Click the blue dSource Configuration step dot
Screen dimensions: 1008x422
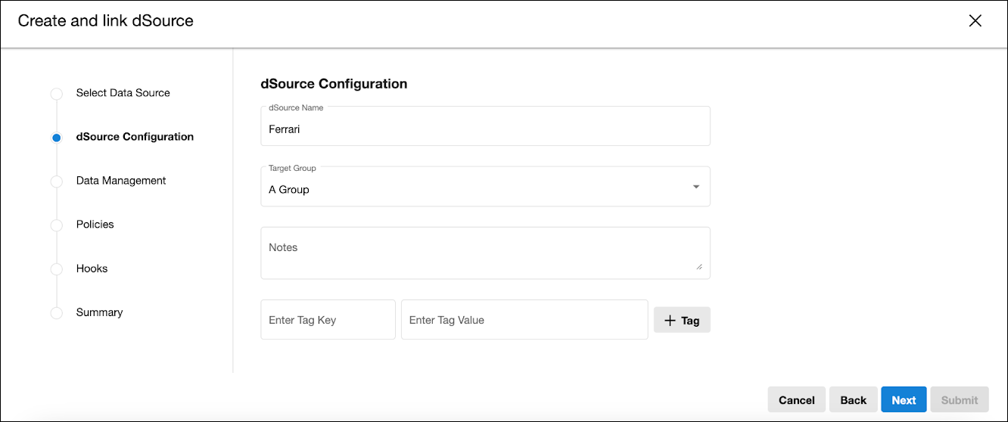[x=57, y=138]
